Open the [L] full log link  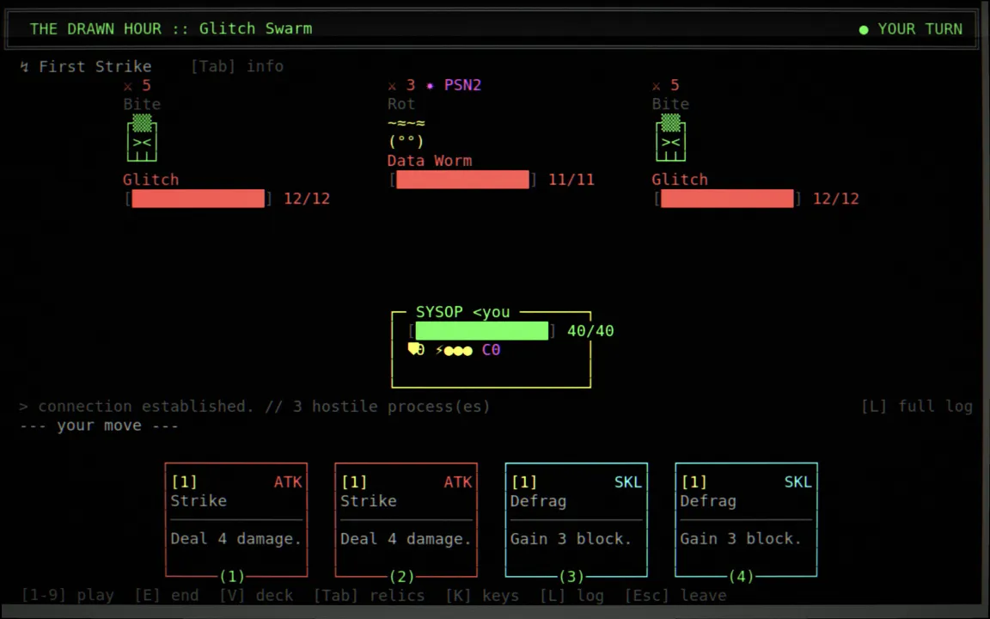click(917, 406)
